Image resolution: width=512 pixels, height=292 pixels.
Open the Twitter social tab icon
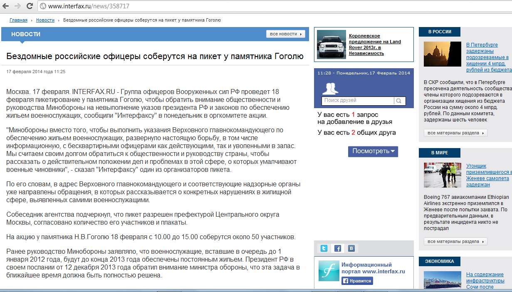(324, 248)
